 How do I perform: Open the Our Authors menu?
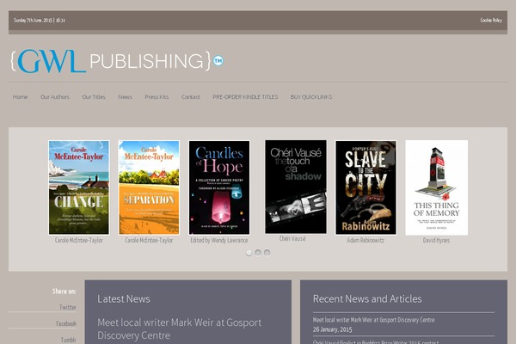[x=55, y=97]
